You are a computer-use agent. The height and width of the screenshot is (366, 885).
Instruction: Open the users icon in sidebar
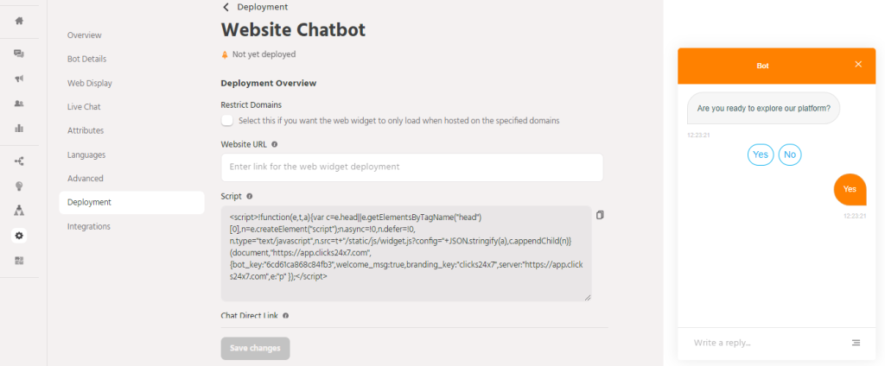coord(19,104)
